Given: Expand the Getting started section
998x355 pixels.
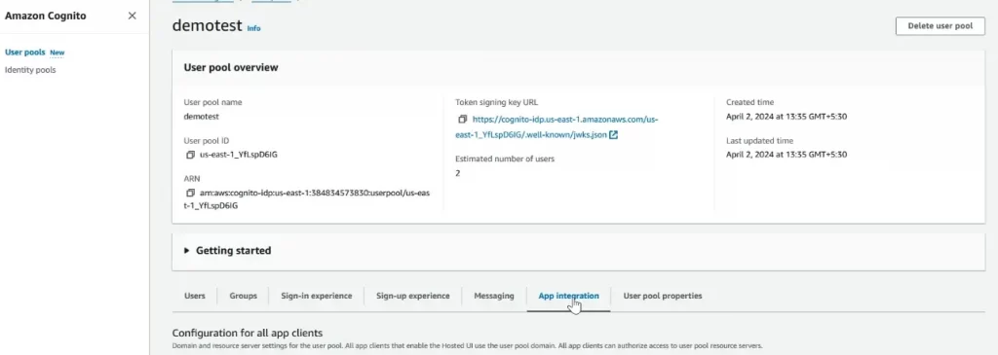Looking at the screenshot, I should click(186, 251).
